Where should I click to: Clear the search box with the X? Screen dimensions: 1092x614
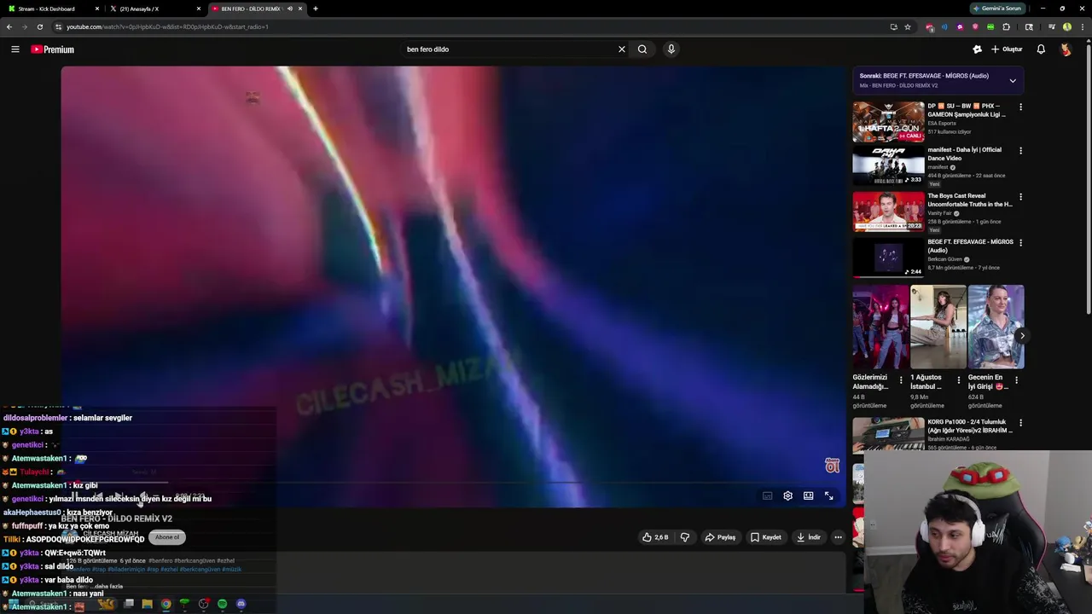(621, 49)
